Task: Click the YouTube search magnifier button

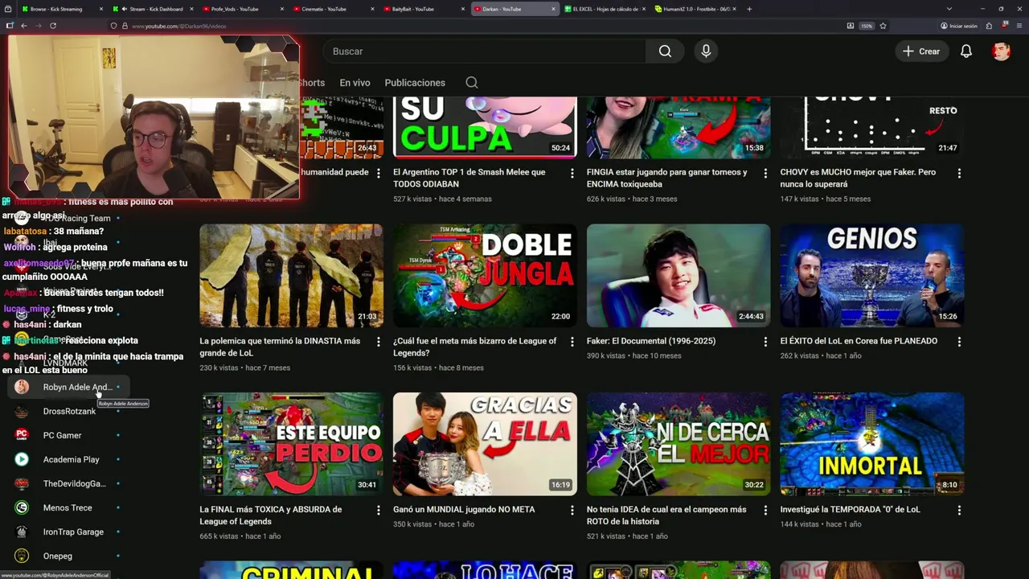Action: coord(665,51)
